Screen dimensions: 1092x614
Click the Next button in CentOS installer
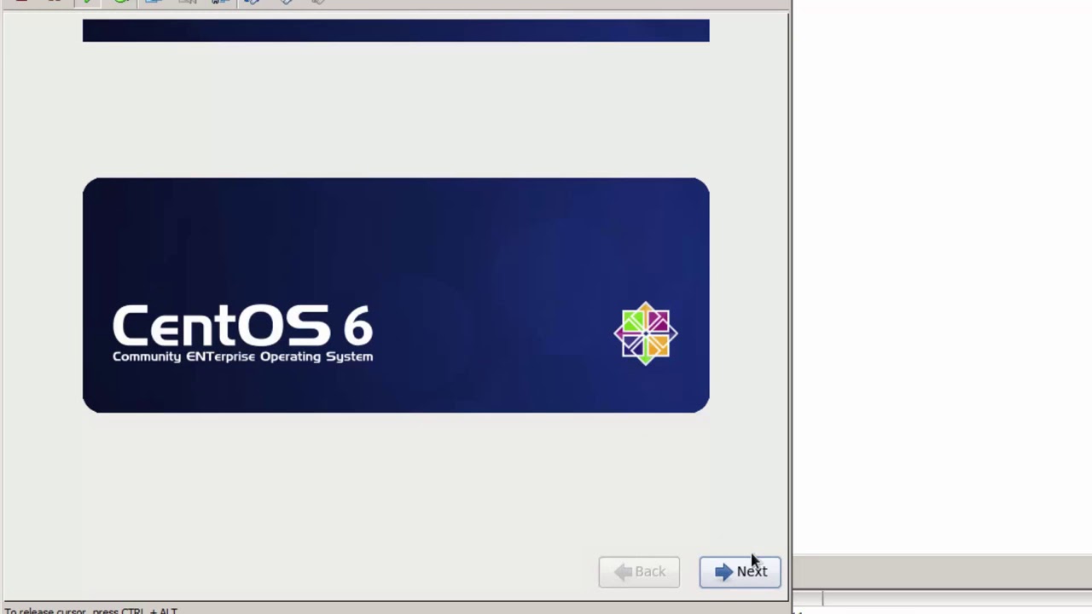coord(740,571)
